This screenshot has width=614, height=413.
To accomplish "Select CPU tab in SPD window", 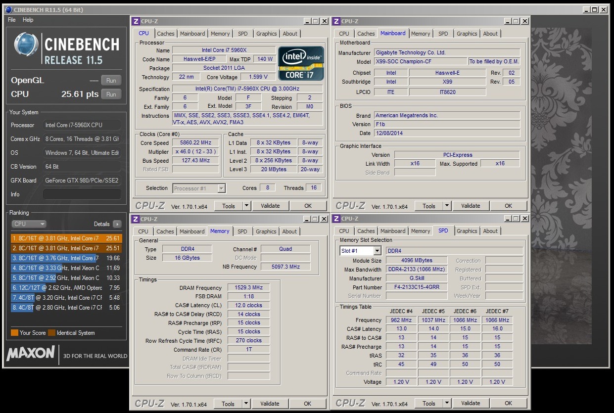I will pos(344,231).
